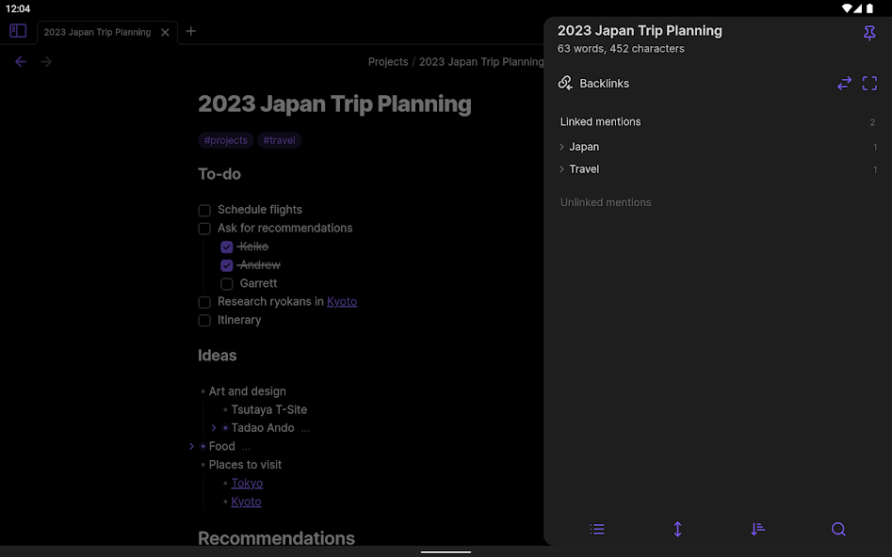This screenshot has width=892, height=557.
Task: Close the 2023 Japan Trip Planning tab
Action: pyautogui.click(x=166, y=32)
